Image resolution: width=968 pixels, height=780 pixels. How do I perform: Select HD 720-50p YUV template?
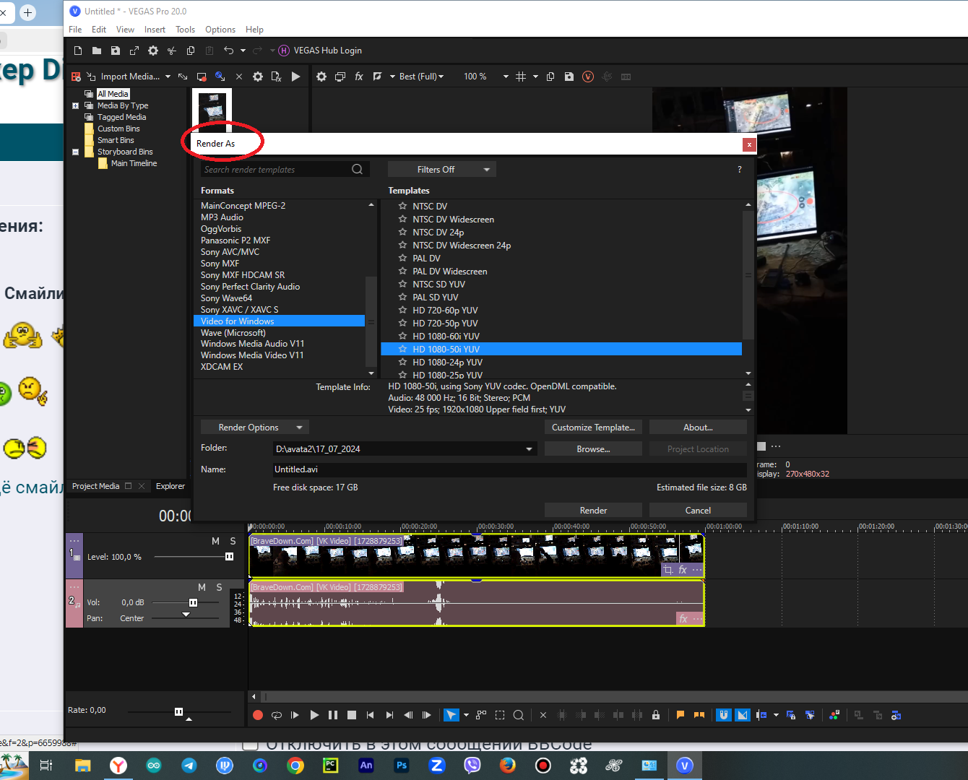tap(445, 324)
